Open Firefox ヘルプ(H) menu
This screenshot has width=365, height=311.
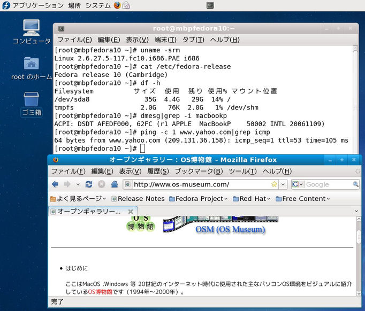point(277,172)
